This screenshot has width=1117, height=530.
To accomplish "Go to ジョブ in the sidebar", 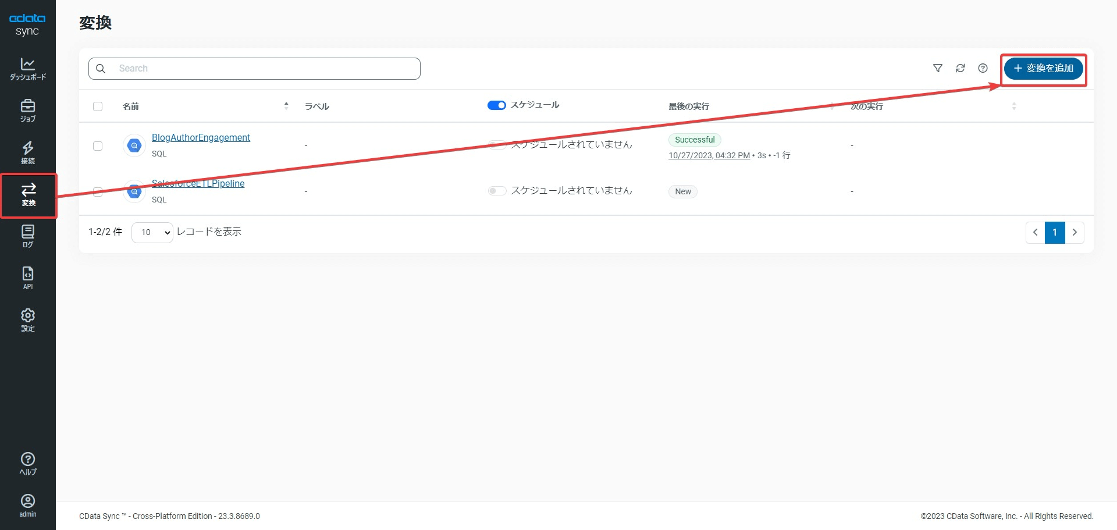I will point(27,111).
